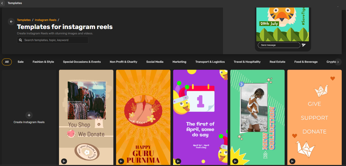Image resolution: width=346 pixels, height=166 pixels.
Task: Play the April Fool's Day template
Action: (178, 161)
